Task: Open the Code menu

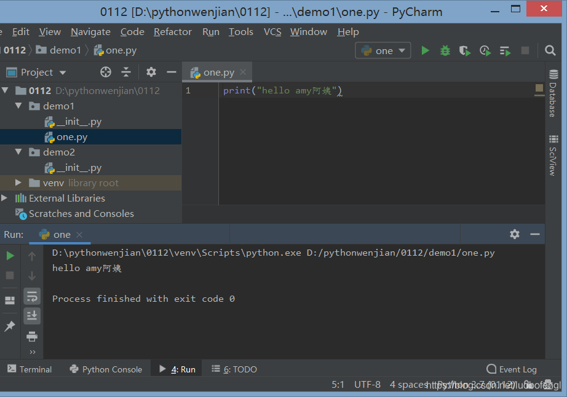Action: [x=132, y=32]
